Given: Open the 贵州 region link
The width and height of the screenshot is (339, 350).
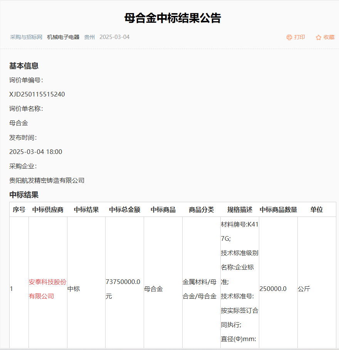Looking at the screenshot, I should tap(89, 37).
